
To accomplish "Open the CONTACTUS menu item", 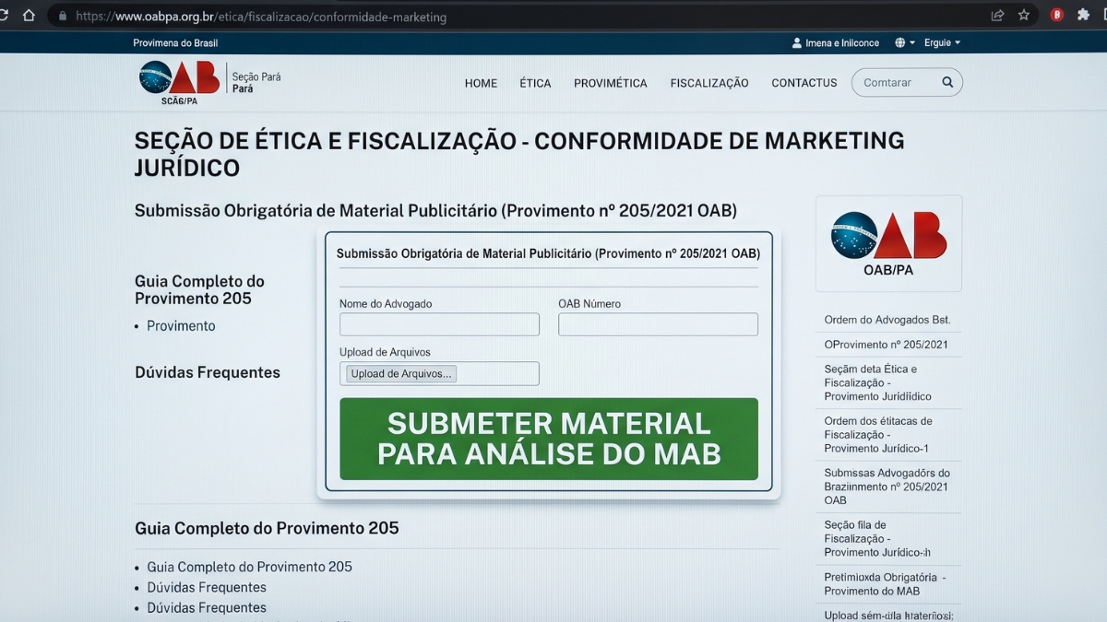I will 804,83.
